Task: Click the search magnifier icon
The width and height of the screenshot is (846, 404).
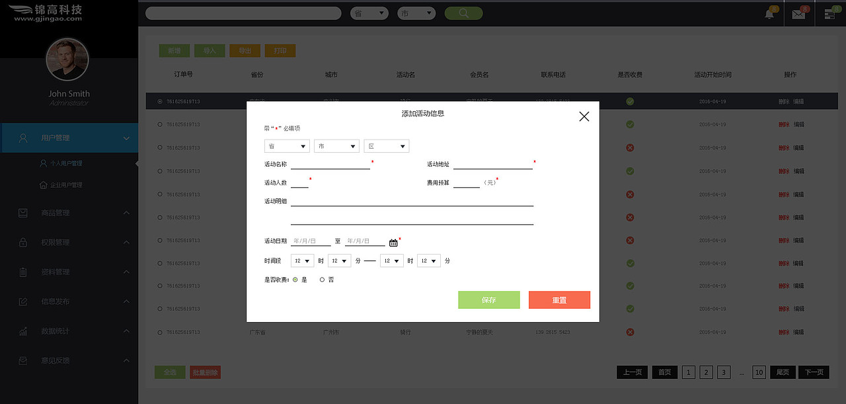Action: 463,13
